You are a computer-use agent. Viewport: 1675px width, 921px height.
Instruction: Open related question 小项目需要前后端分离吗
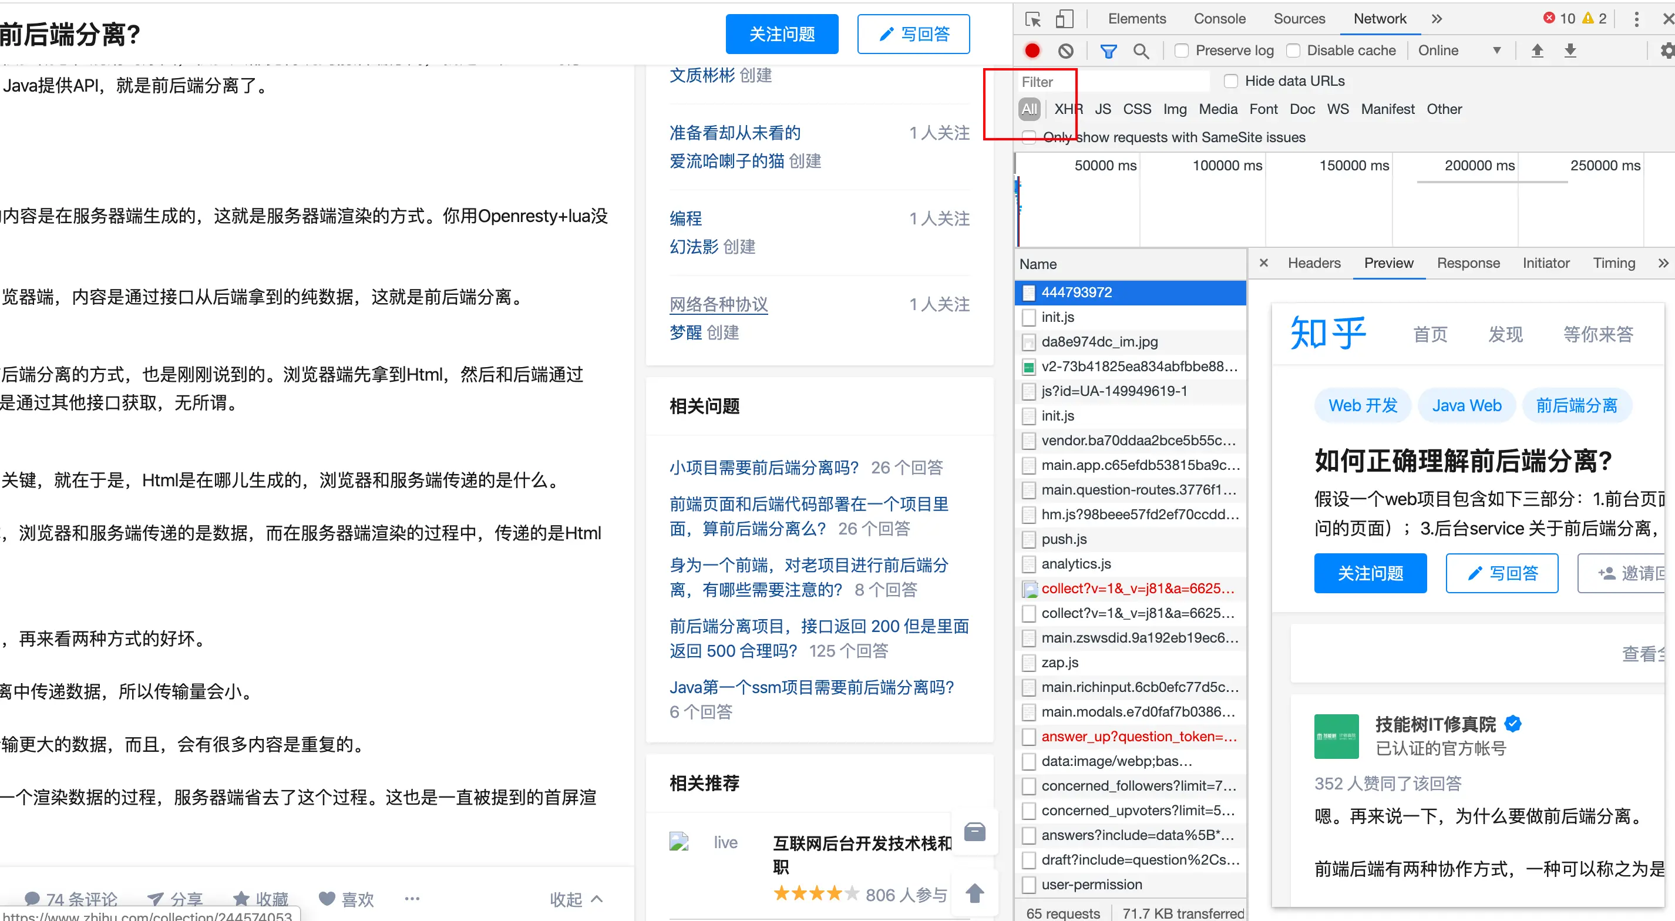pyautogui.click(x=764, y=467)
